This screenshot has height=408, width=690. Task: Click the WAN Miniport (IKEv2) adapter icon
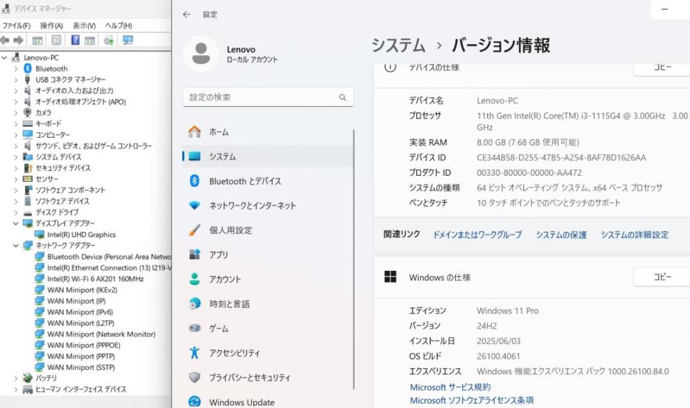tap(39, 289)
